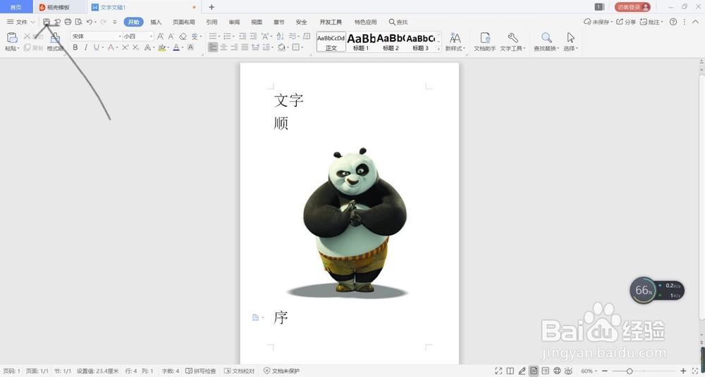Apply the 标题 1 heading style
This screenshot has height=377, width=705.
click(361, 41)
